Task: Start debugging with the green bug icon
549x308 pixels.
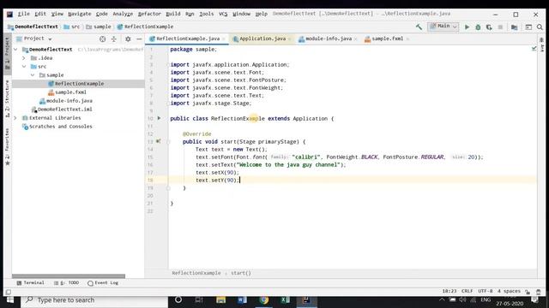Action: tap(478, 27)
